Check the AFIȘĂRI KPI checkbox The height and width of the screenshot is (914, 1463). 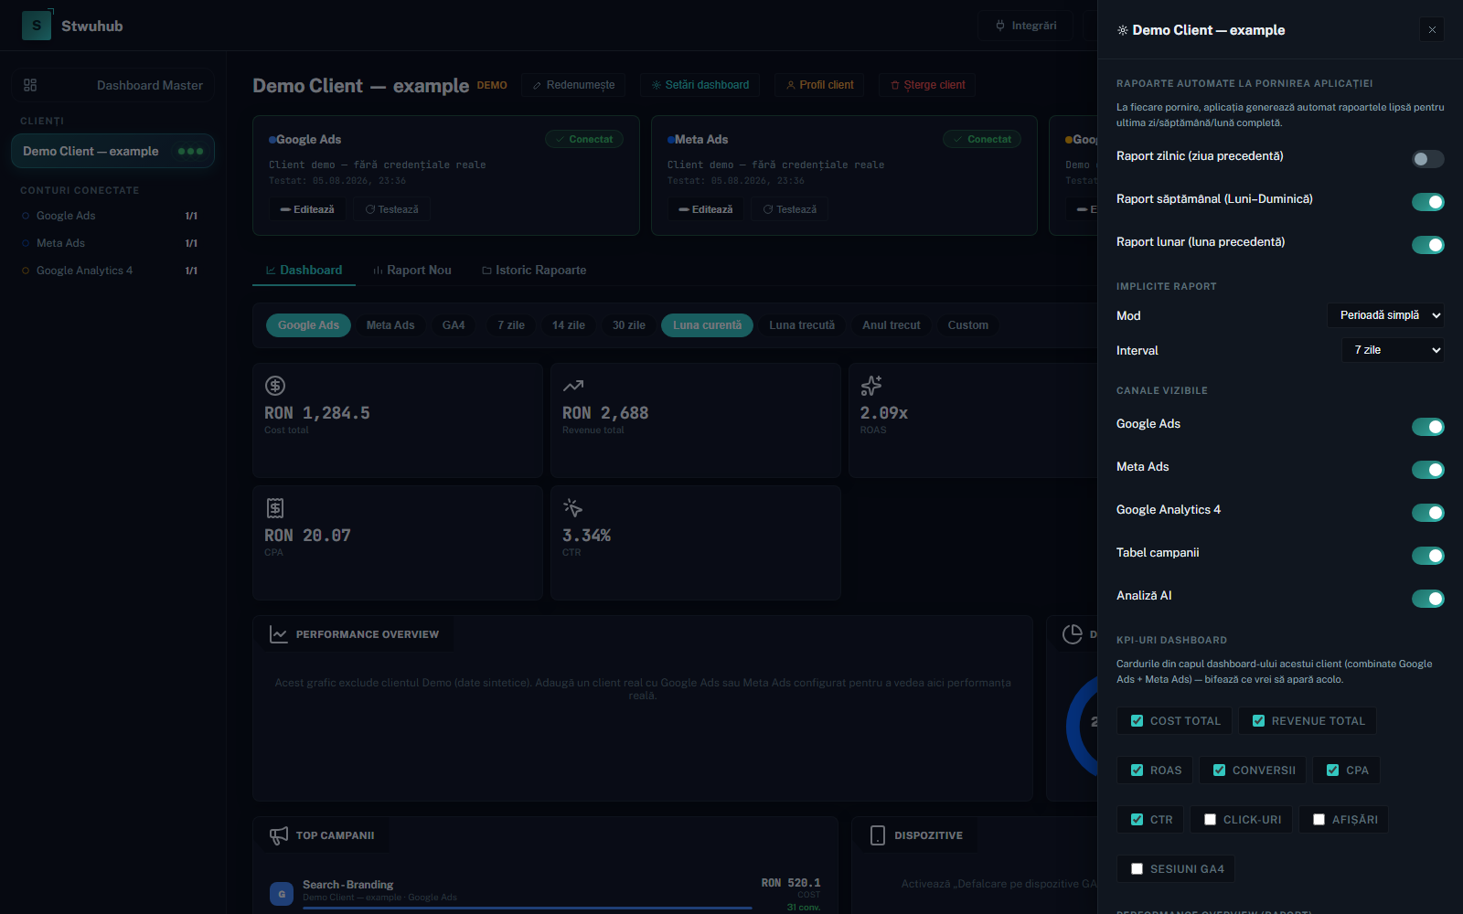(x=1319, y=820)
